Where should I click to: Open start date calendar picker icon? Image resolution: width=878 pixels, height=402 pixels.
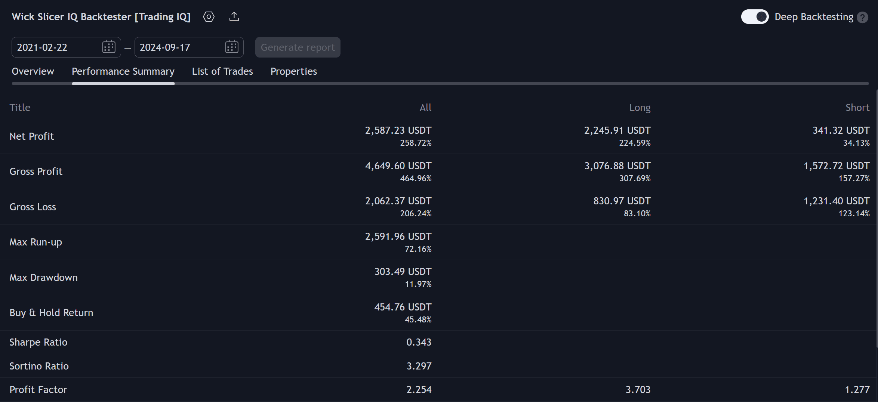pyautogui.click(x=109, y=47)
